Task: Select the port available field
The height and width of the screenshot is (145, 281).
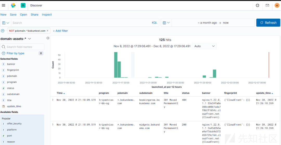Action: tap(10, 136)
